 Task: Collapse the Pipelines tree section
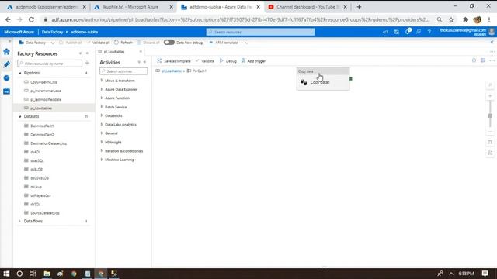[x=19, y=73]
